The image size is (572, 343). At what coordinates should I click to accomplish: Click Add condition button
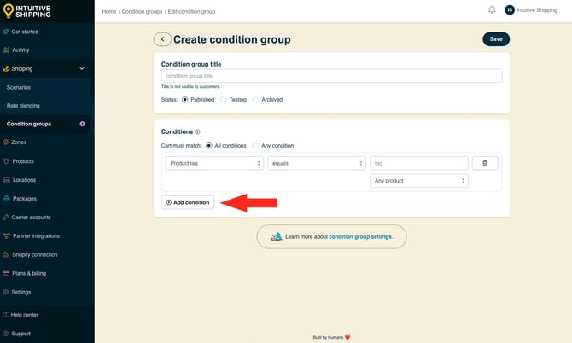(188, 202)
